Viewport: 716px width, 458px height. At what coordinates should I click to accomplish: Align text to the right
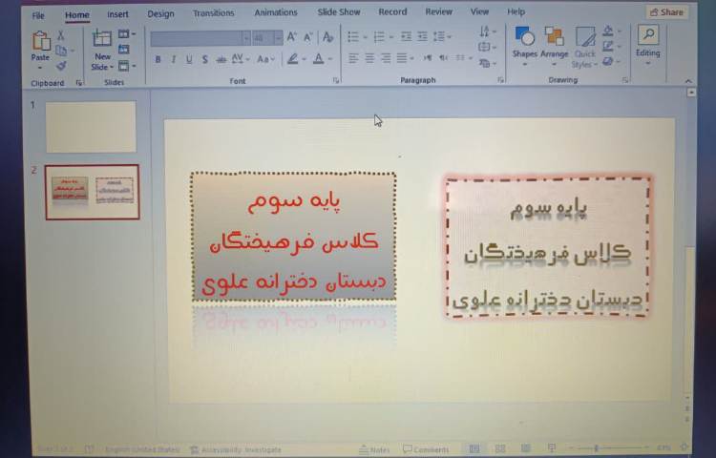click(x=386, y=58)
